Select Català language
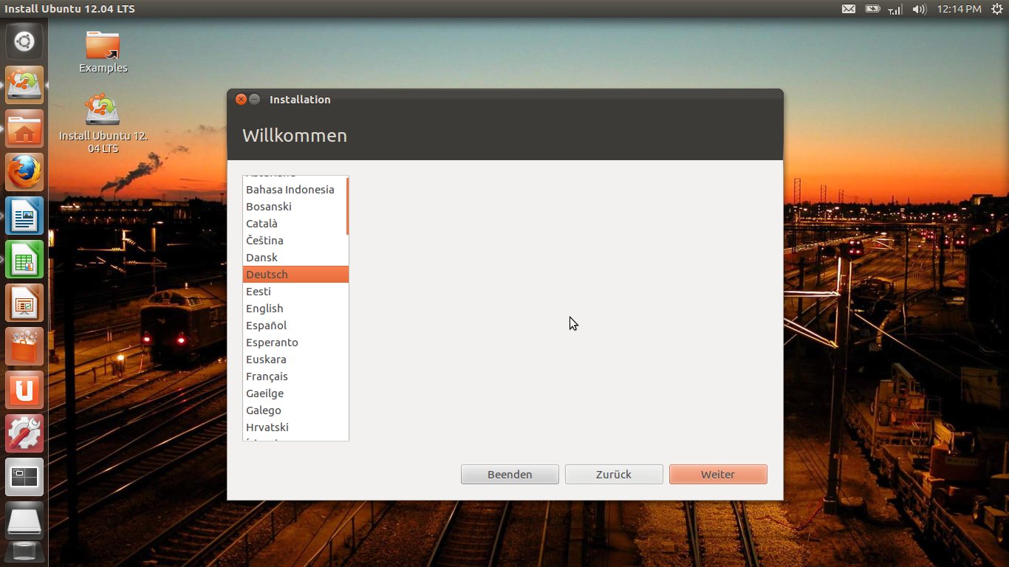 [295, 224]
